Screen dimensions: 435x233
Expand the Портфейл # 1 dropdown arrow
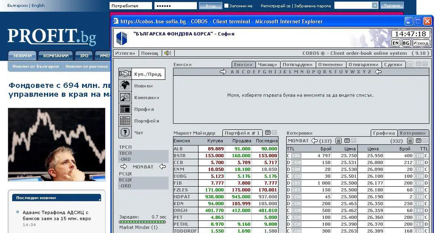(268, 133)
